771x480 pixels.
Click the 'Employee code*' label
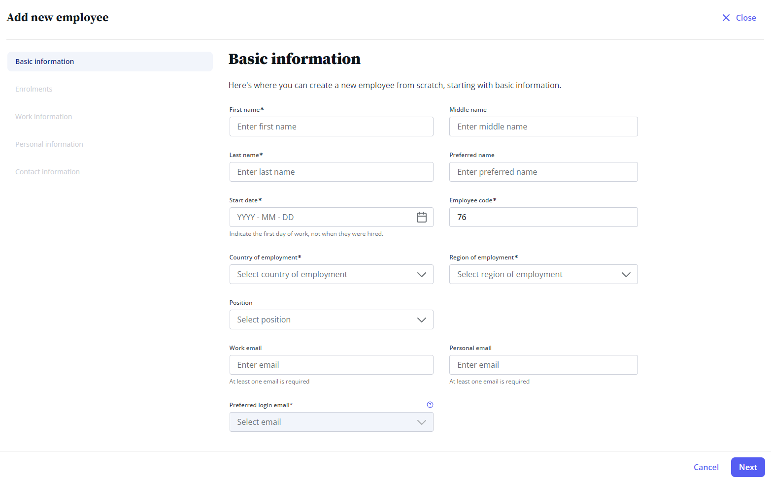click(x=472, y=200)
